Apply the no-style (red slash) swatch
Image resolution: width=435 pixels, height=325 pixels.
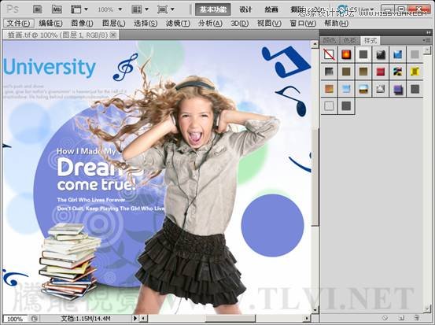pos(329,54)
